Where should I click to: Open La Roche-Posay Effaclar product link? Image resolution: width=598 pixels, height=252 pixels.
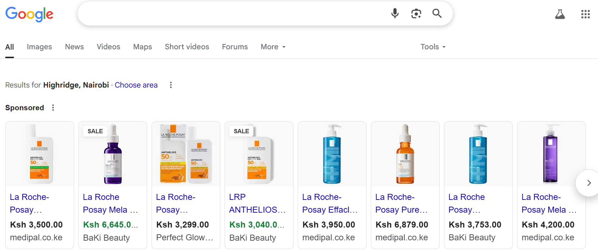(330, 203)
